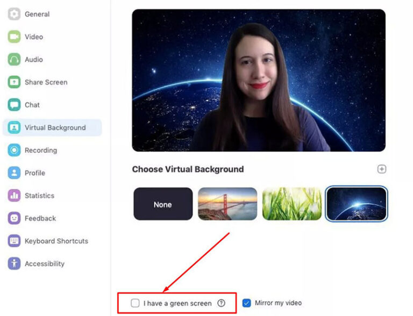Screen dimensions: 413x316
Task: Click the Profile person icon
Action: pos(14,173)
